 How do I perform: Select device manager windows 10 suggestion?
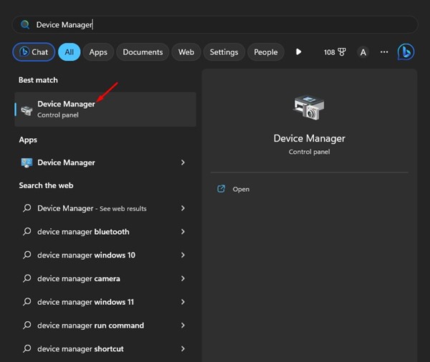[86, 255]
